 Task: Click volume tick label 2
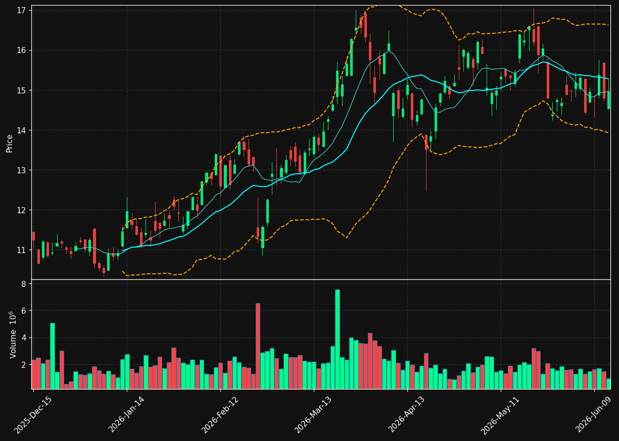click(x=24, y=365)
